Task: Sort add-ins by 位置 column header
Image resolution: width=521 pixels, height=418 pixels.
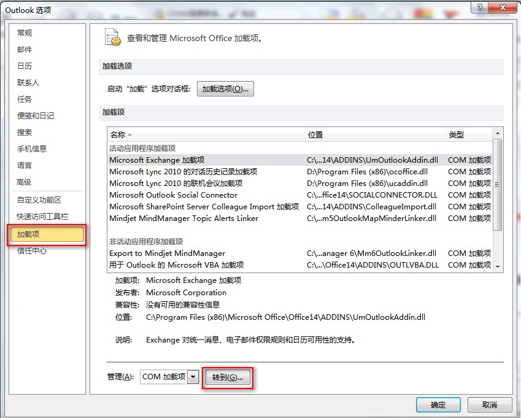Action: coord(376,134)
